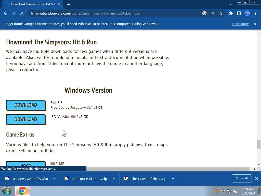Image resolution: width=261 pixels, height=196 pixels.
Task: Download the ISO Version
Action: [26, 119]
